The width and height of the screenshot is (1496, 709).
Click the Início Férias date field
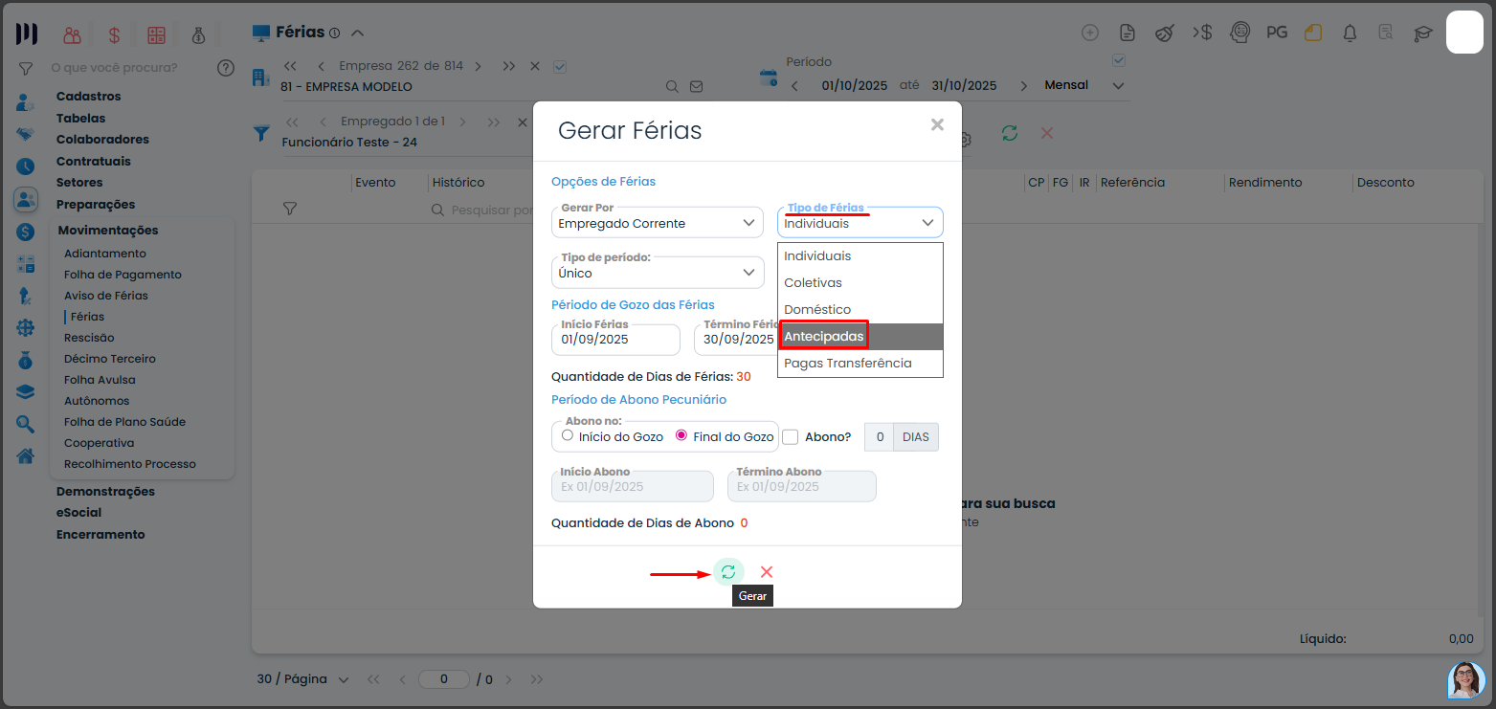615,340
